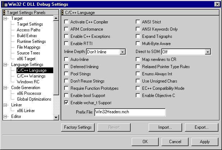Image resolution: width=222 pixels, height=150 pixels.
Task: Check ANSI Keywords Only
Action: click(138, 29)
